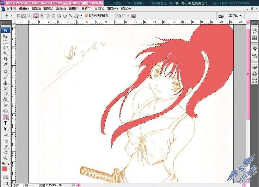This screenshot has width=259, height=187.
Task: Open the Pen tool preset picker arrow
Action: [x=11, y=16]
